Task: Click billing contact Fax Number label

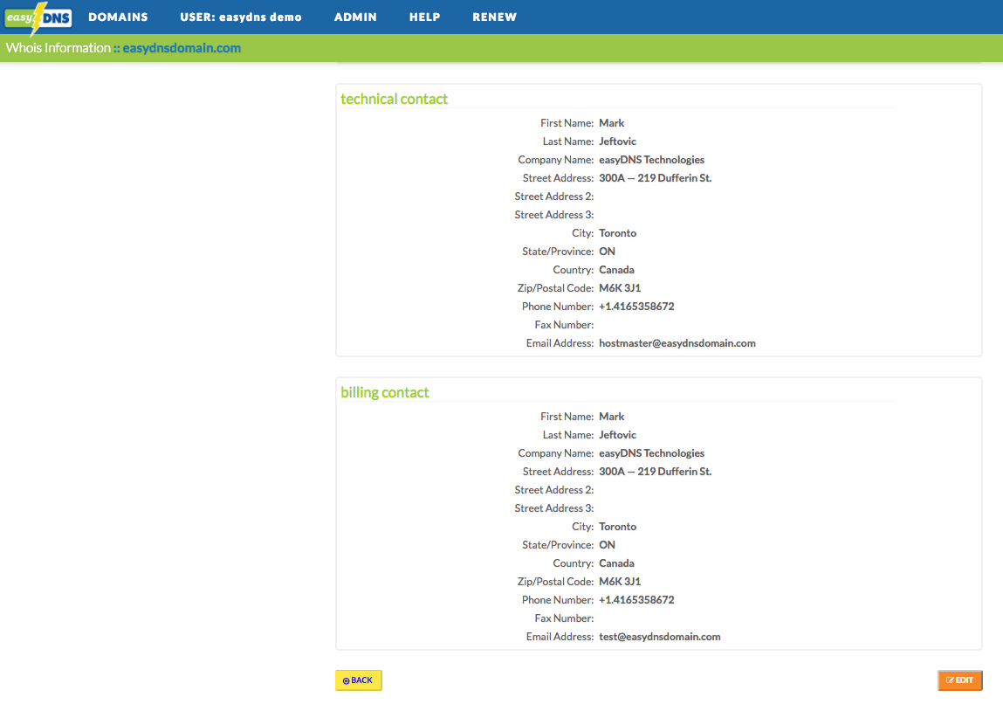Action: 564,618
